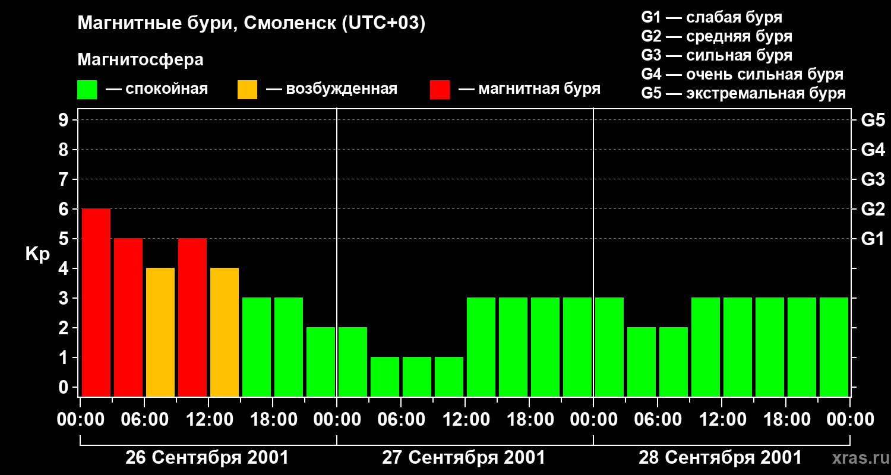The height and width of the screenshot is (475, 891).
Task: Click the orange Kp 4 bar at 12:00 on 26 September
Action: (x=225, y=332)
